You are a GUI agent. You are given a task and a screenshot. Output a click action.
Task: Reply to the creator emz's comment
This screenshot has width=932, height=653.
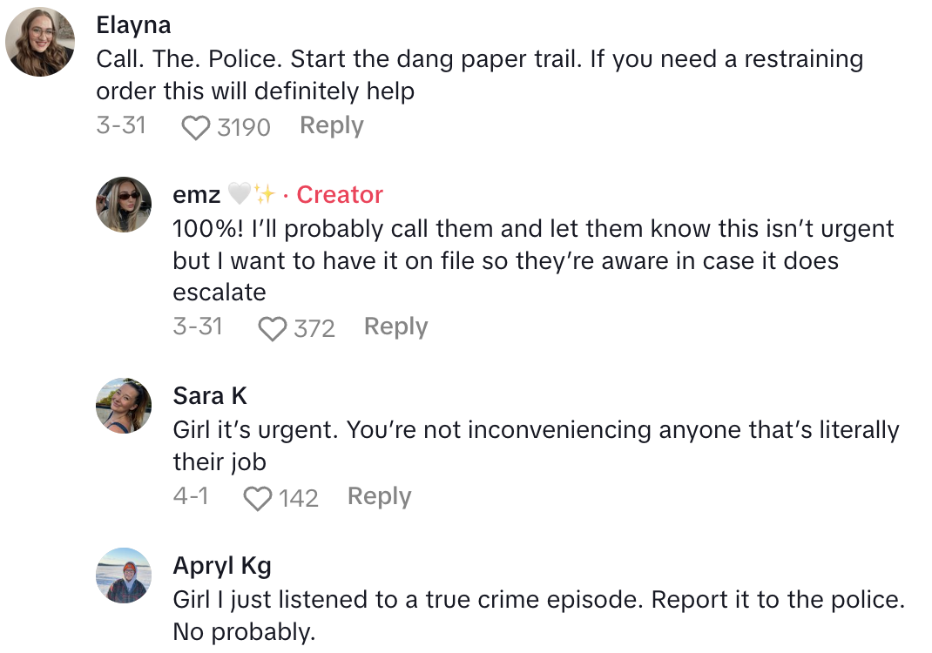[x=395, y=326]
